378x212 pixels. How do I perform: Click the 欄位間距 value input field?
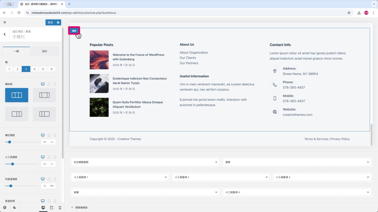45,142
